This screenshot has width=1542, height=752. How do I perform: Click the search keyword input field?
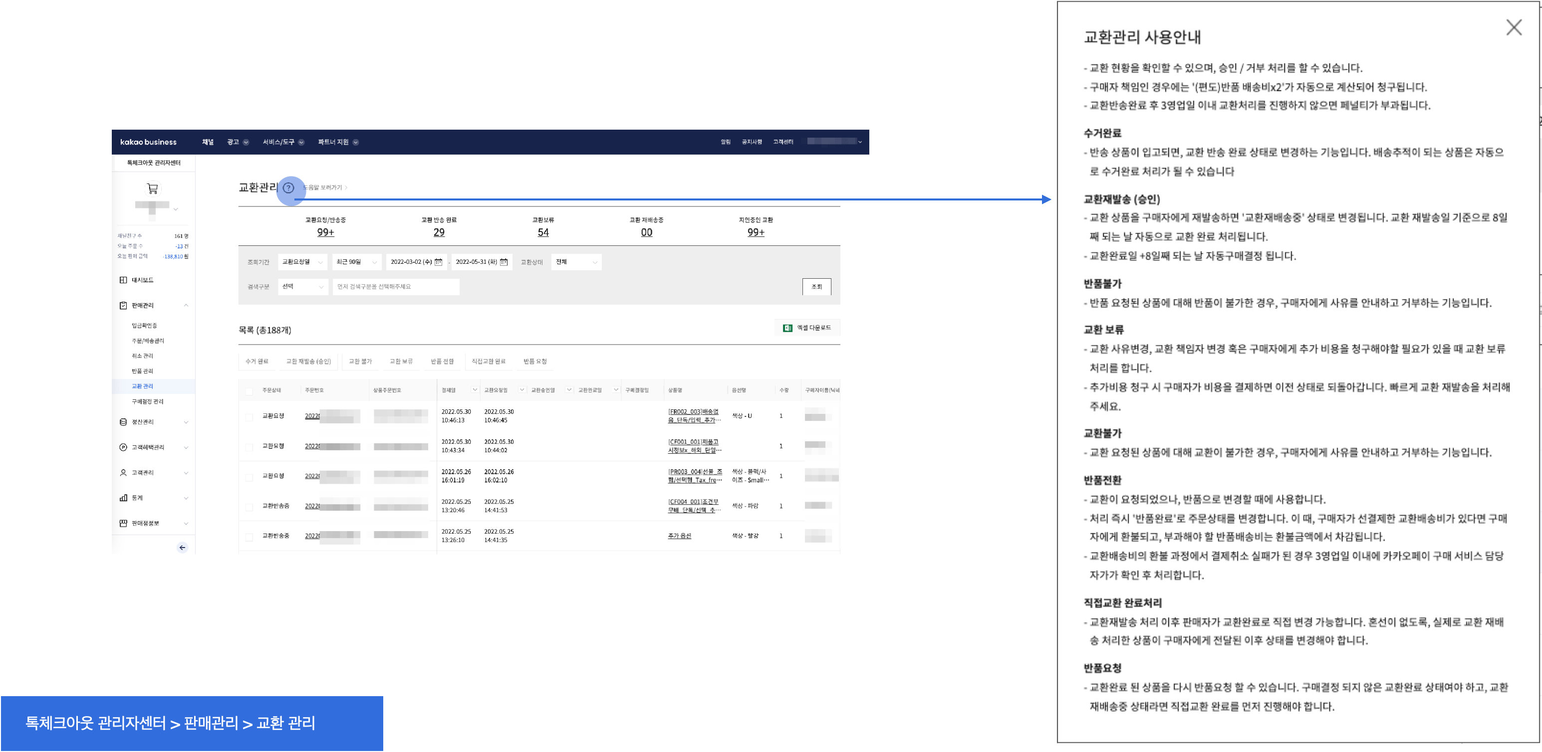[x=396, y=287]
